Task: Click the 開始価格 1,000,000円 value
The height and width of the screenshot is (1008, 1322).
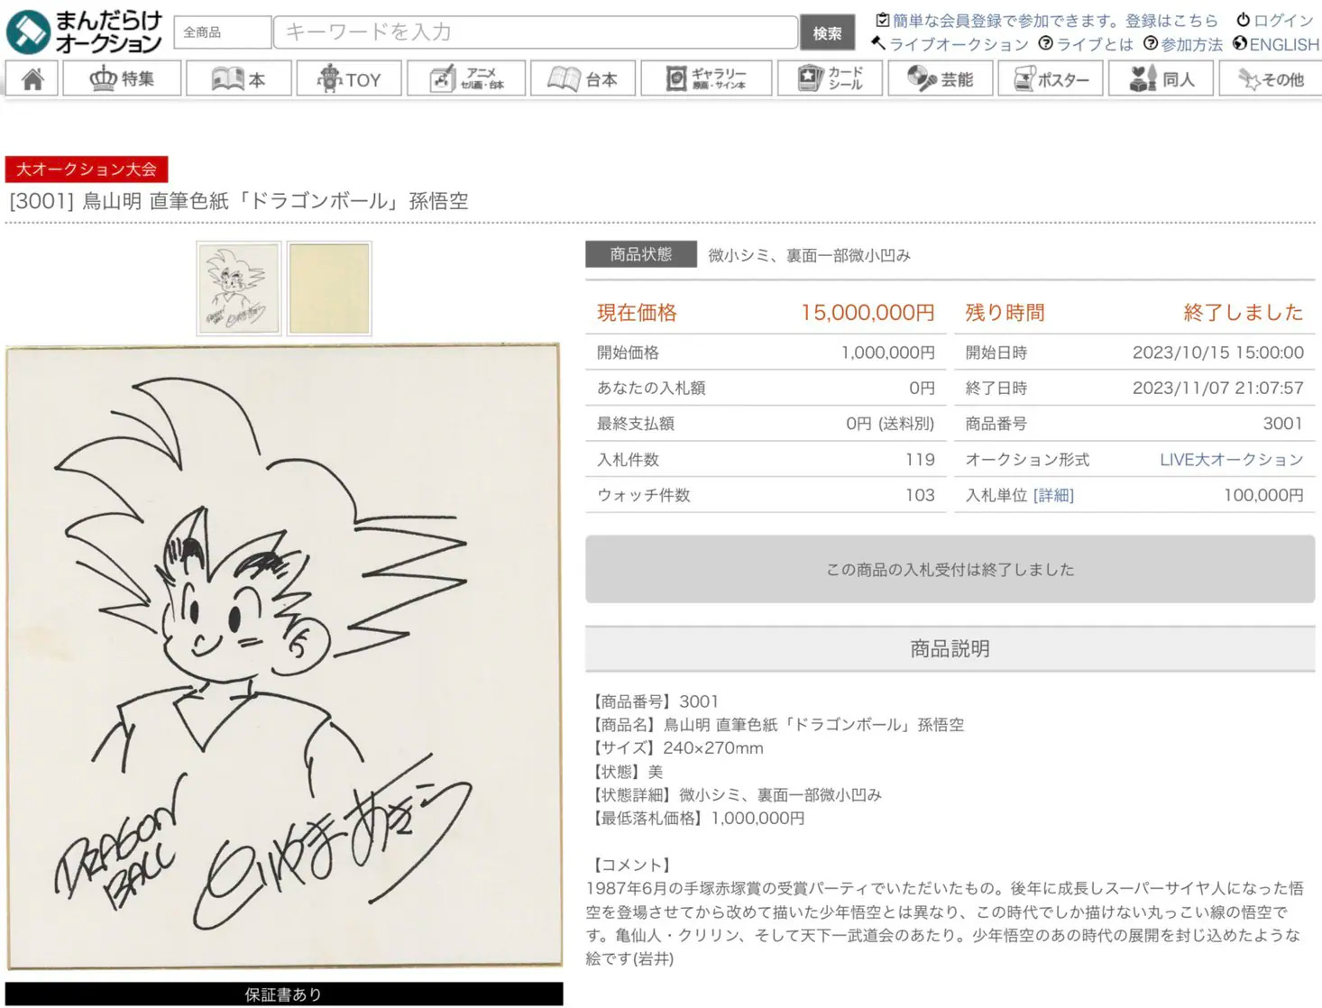Action: 887,353
